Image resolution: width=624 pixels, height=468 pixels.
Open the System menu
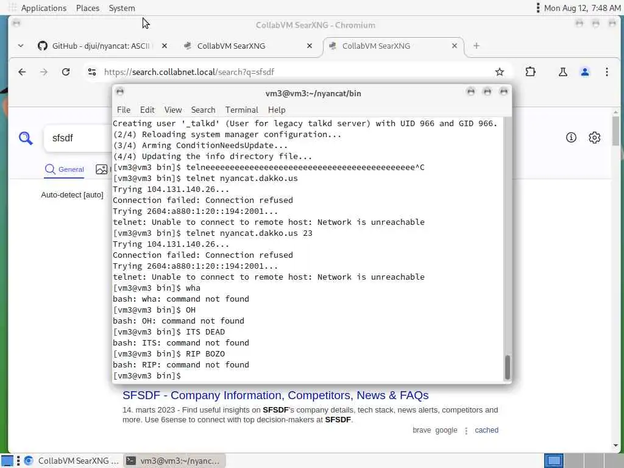(122, 8)
